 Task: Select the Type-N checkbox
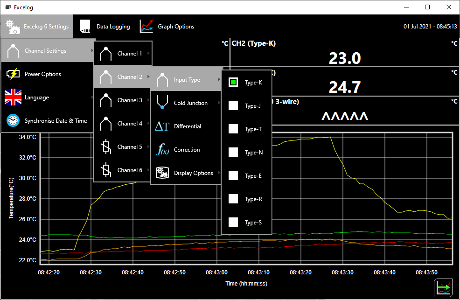coord(233,152)
